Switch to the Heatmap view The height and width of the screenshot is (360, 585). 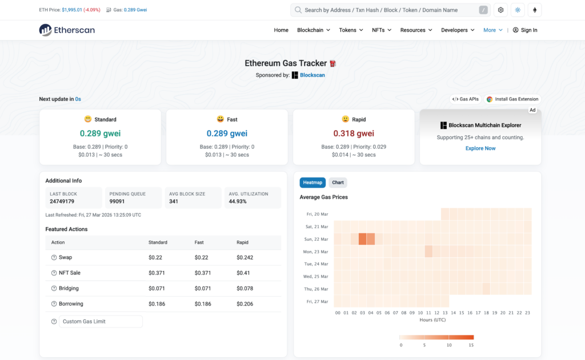[312, 183]
